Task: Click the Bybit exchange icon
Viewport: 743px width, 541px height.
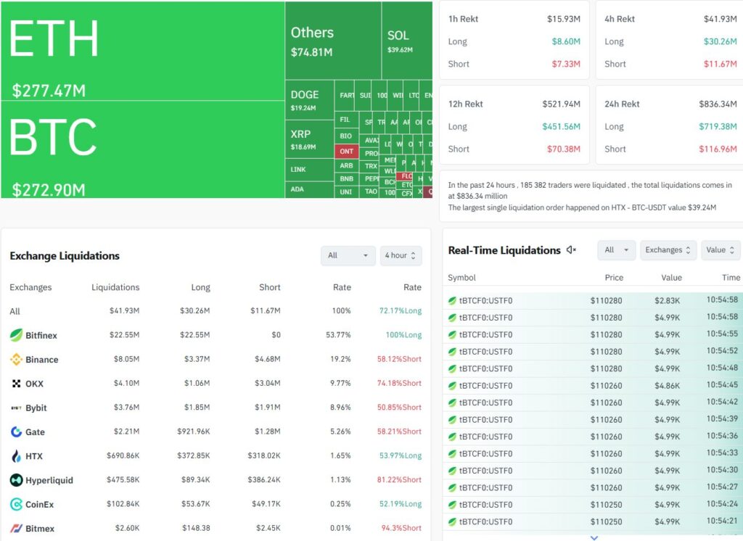Action: 16,408
